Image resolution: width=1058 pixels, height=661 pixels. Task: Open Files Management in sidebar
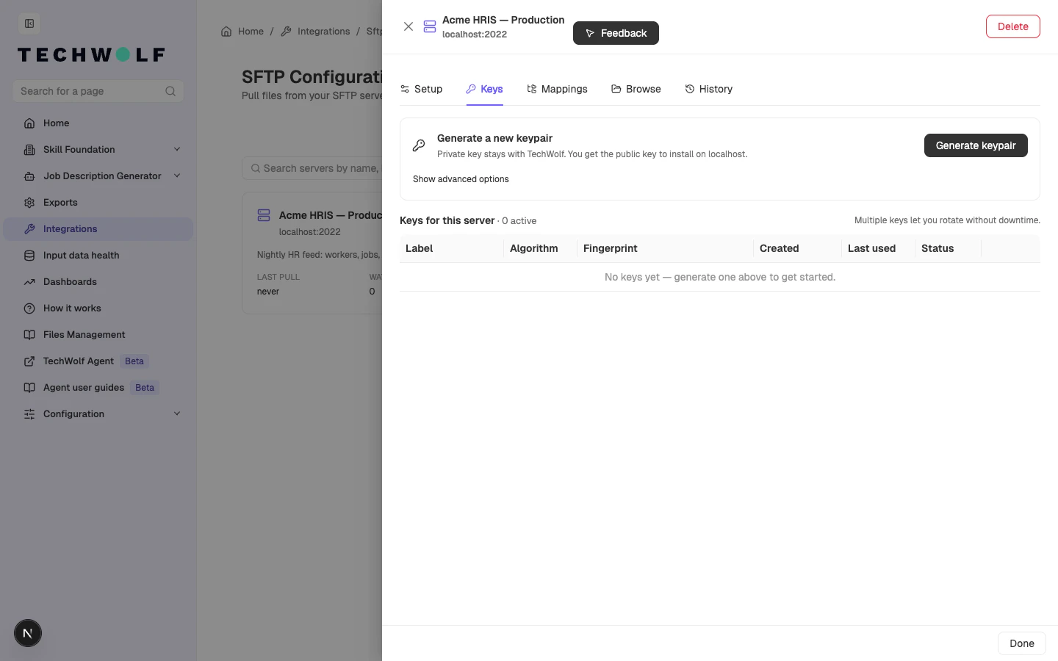[x=98, y=335]
